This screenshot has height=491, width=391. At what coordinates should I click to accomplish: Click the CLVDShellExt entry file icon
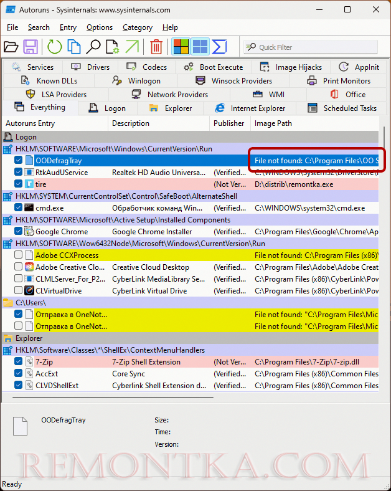[29, 386]
